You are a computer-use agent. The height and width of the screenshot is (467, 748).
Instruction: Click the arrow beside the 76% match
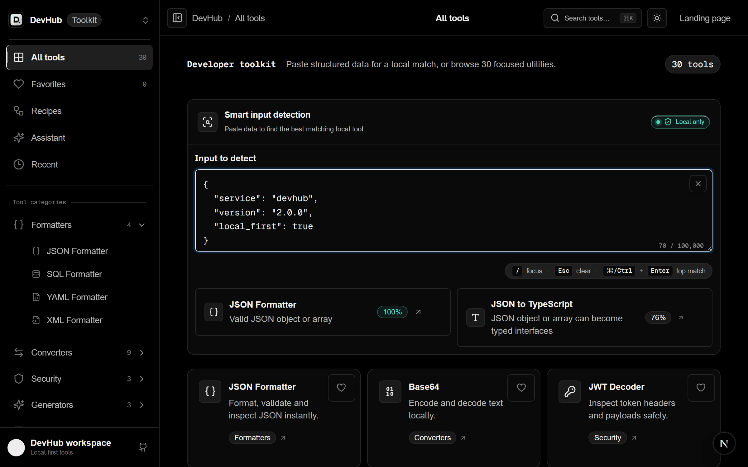click(x=681, y=318)
